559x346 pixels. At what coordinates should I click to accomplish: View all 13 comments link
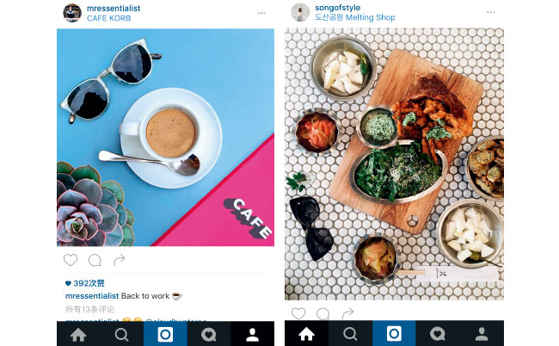point(89,309)
